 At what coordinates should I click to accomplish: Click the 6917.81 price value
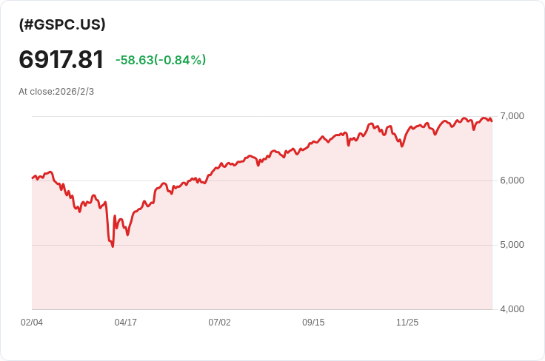coord(61,59)
